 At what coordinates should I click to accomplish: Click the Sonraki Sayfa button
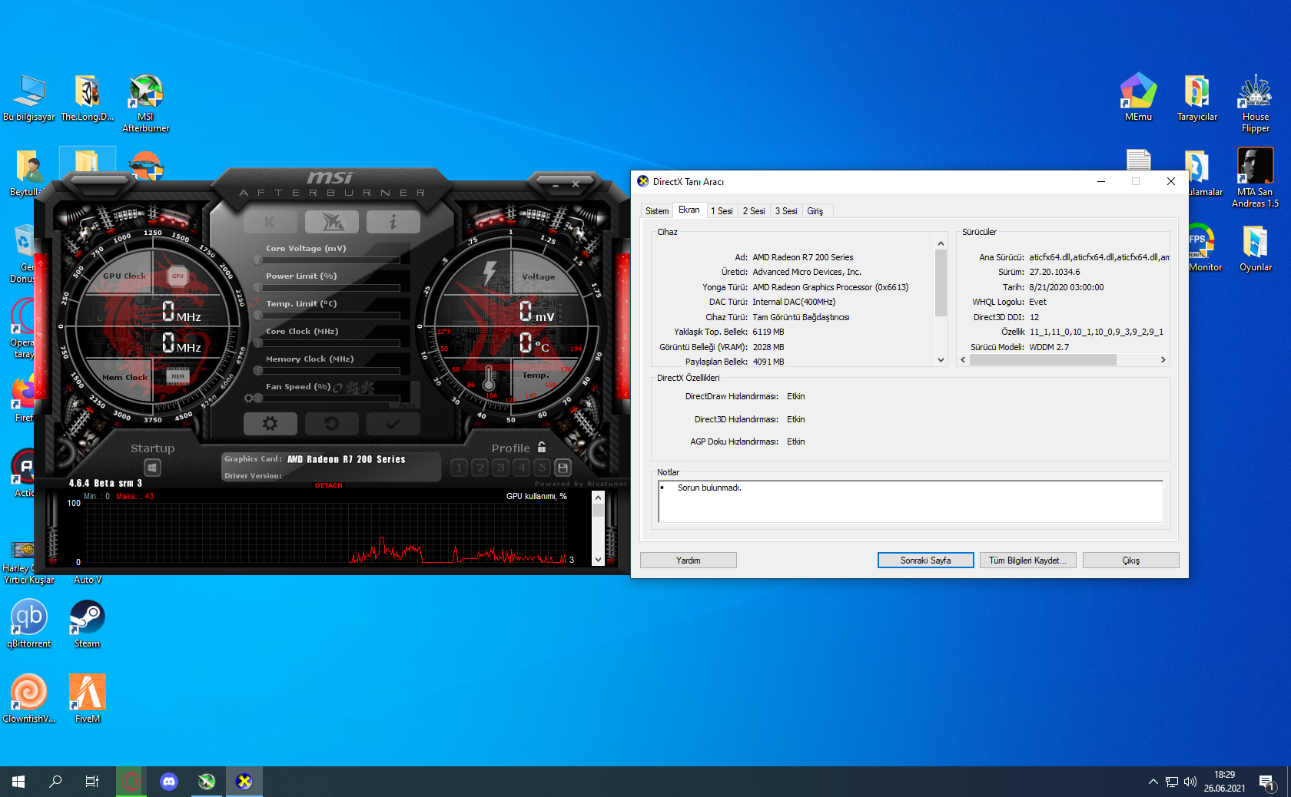(x=926, y=561)
